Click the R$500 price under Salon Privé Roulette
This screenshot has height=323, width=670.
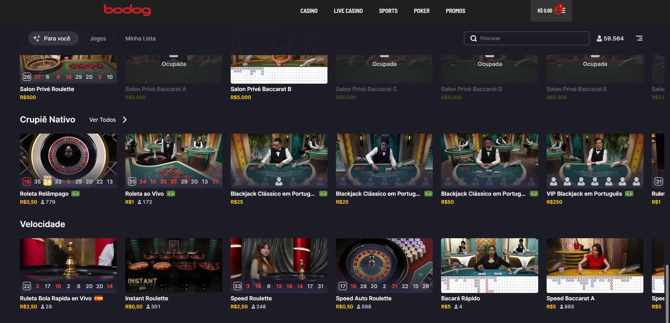[x=28, y=97]
